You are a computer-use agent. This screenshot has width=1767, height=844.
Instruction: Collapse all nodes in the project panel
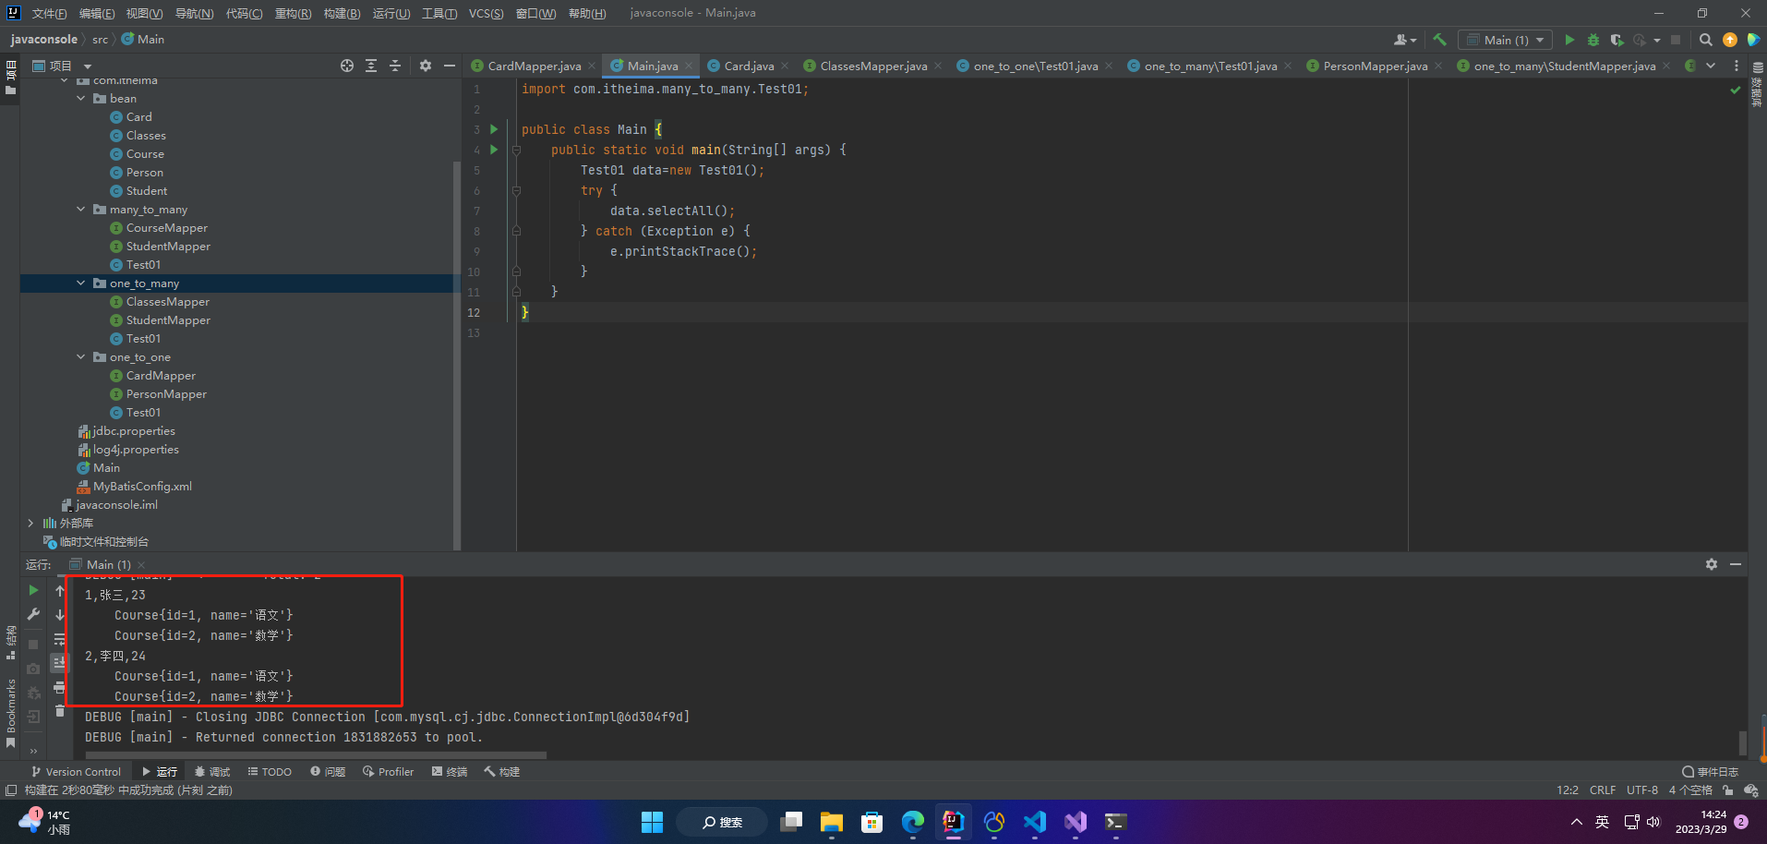395,66
